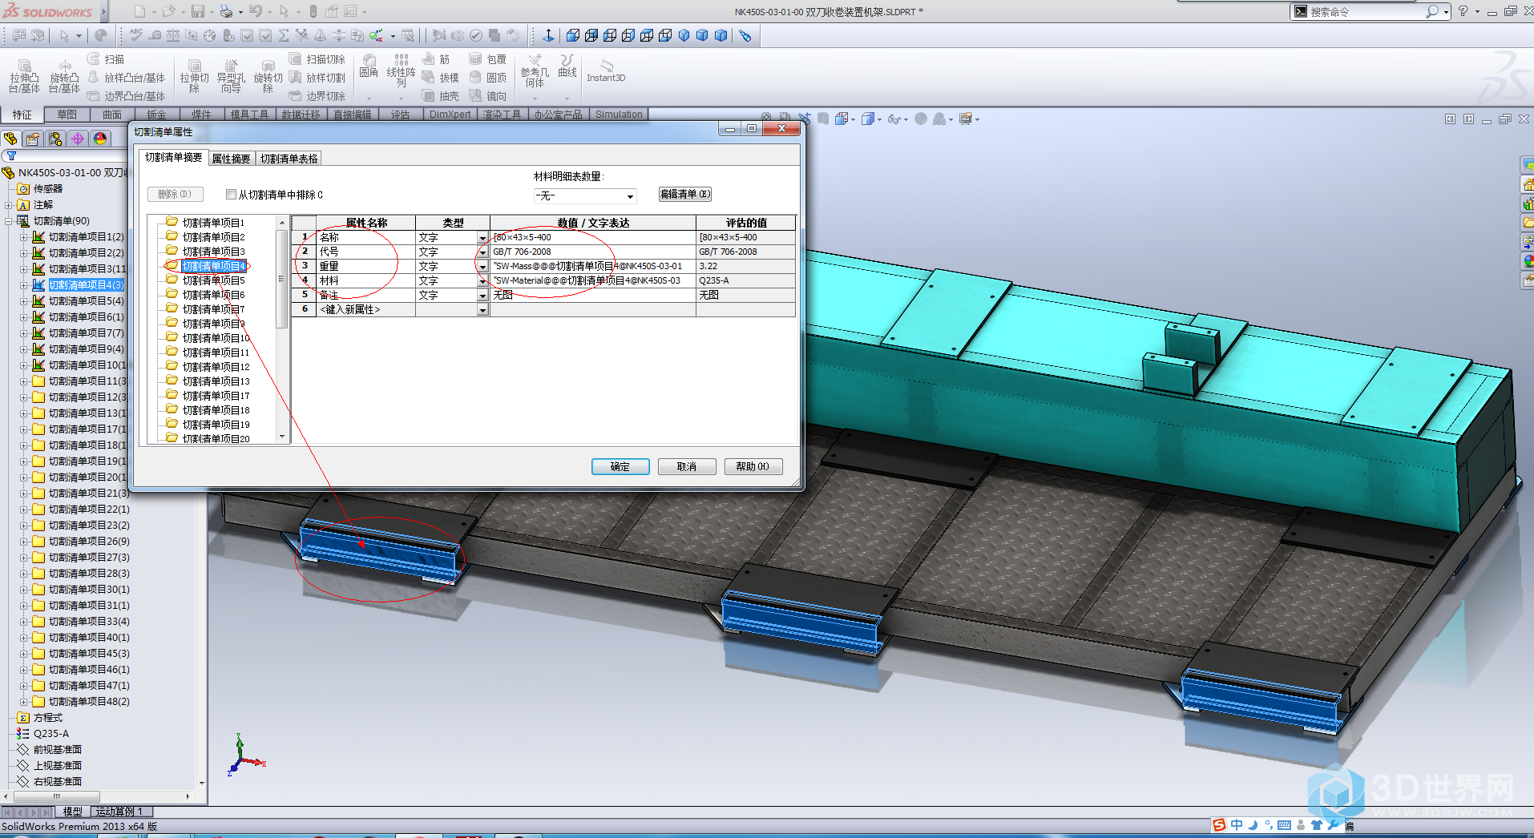Click the dialog list vertical scrollbar thumb

click(x=281, y=279)
